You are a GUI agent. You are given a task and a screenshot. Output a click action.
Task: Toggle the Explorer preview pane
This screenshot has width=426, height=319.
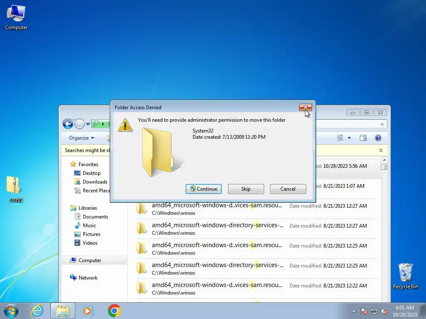pos(363,138)
